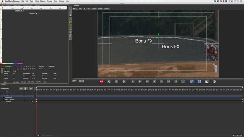Open the Help menu
Image resolution: width=244 pixels, height=137 pixels.
[x=67, y=1]
